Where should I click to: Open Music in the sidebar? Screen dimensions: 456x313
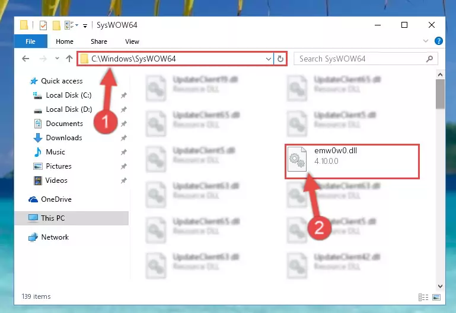tap(55, 152)
